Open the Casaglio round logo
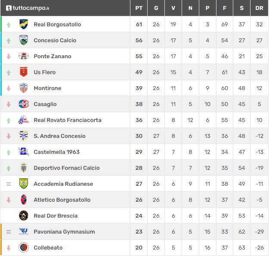 coord(24,104)
